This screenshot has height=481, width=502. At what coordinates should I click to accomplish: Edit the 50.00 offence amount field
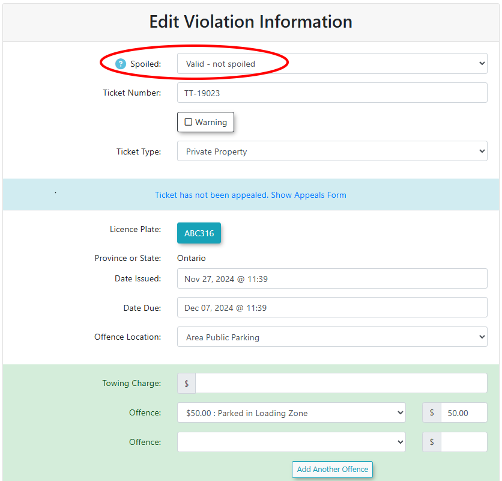[464, 412]
